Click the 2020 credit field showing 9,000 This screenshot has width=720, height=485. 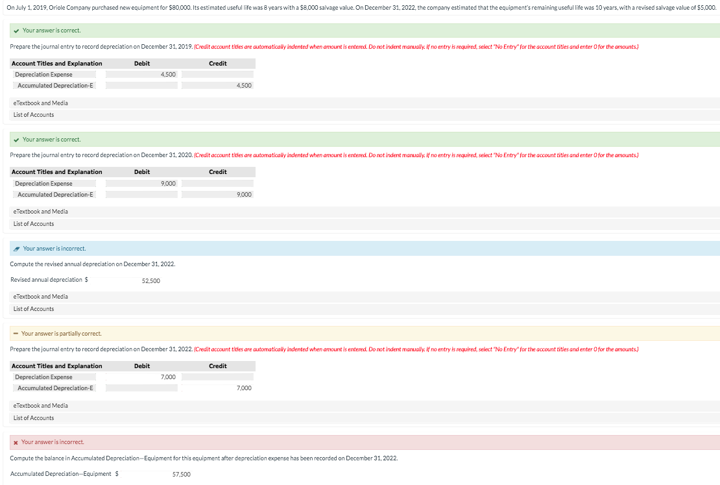point(218,195)
